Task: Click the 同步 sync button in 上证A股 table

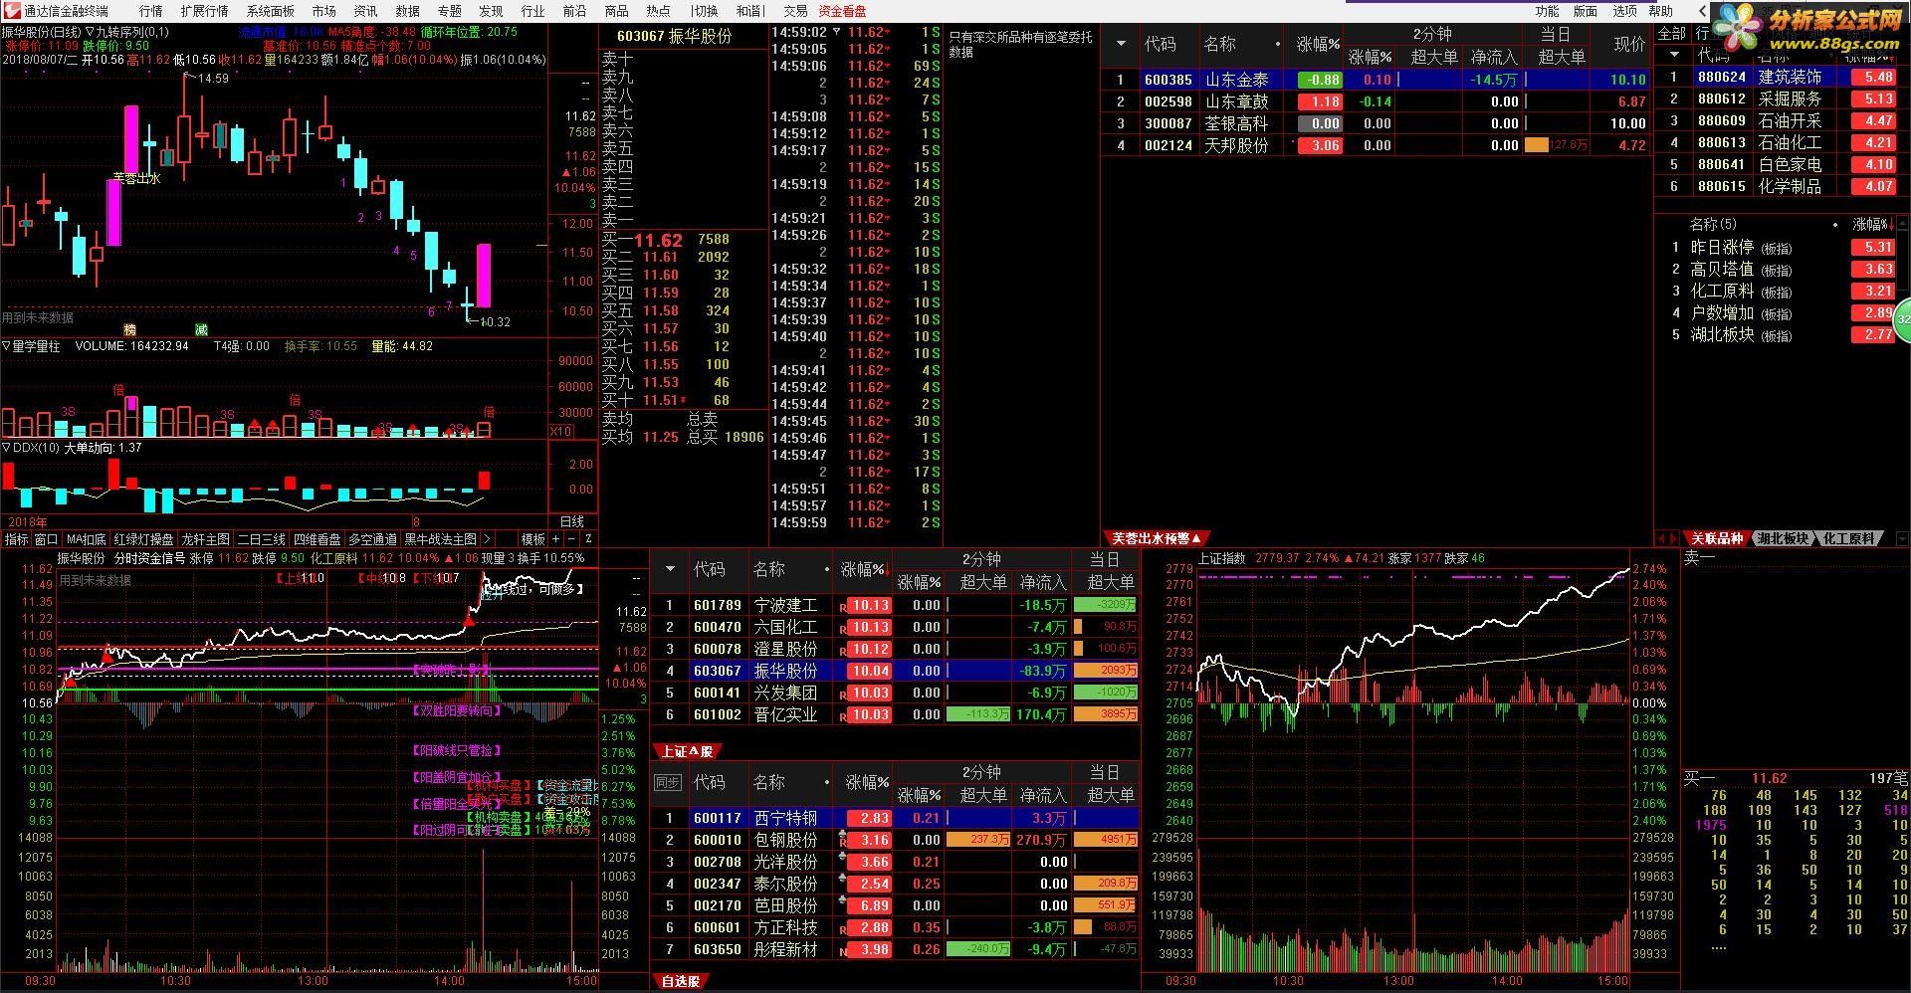Action: [x=667, y=783]
